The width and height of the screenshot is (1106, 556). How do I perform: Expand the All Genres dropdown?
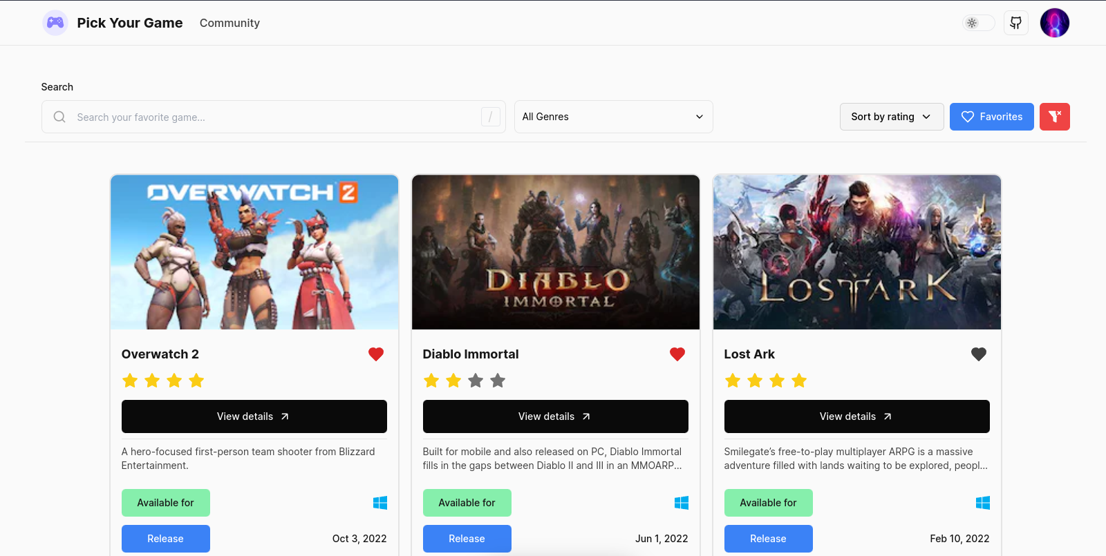(614, 117)
